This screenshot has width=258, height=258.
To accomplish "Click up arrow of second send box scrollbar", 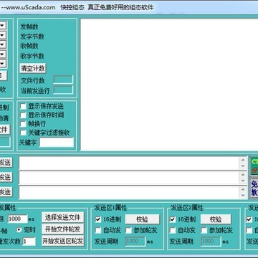I will [x=243, y=175].
